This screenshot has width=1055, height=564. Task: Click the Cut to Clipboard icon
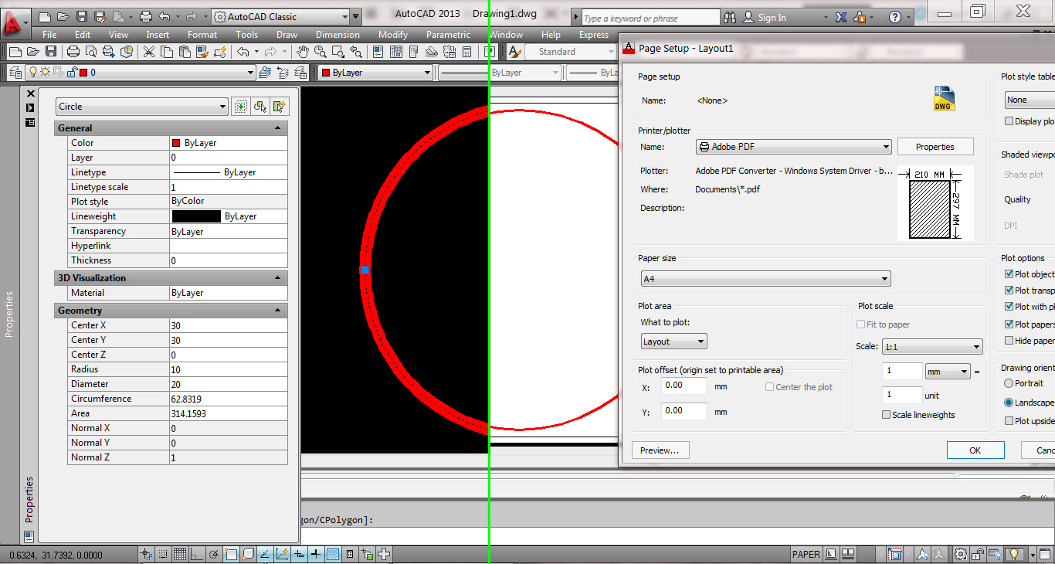click(x=149, y=52)
